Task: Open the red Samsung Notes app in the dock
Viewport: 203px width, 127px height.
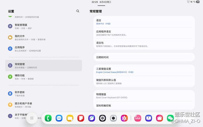Action: pos(81,118)
